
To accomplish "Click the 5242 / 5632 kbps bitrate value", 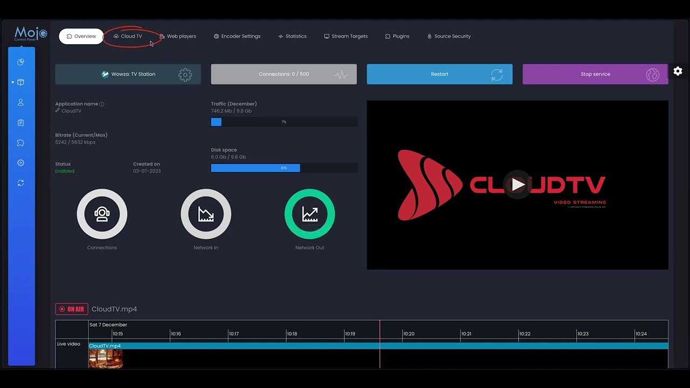I will coord(75,142).
